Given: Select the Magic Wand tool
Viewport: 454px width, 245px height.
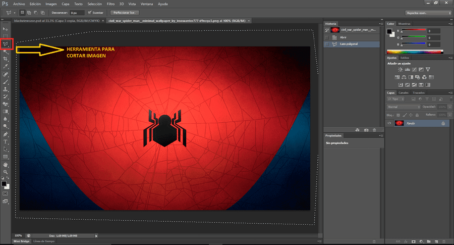Looking at the screenshot, I should (x=6, y=52).
